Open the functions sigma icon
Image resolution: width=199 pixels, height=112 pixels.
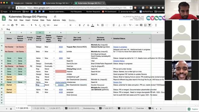coord(156,25)
